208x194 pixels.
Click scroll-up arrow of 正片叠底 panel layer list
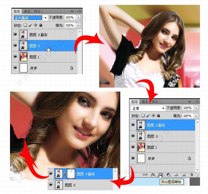[x=80, y=32]
